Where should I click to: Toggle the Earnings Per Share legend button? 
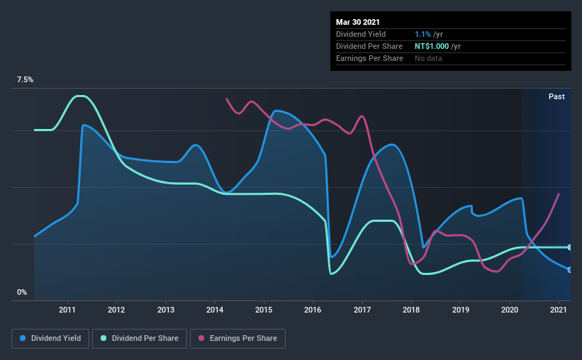237,339
